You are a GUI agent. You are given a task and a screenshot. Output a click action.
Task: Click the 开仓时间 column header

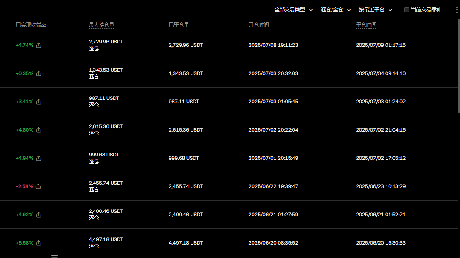pyautogui.click(x=259, y=25)
